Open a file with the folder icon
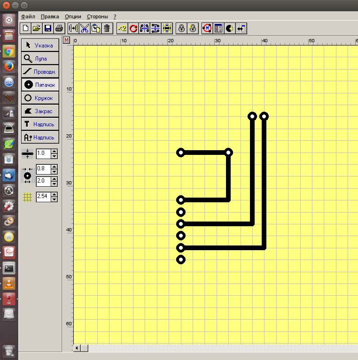This screenshot has height=360, width=358. point(37,29)
